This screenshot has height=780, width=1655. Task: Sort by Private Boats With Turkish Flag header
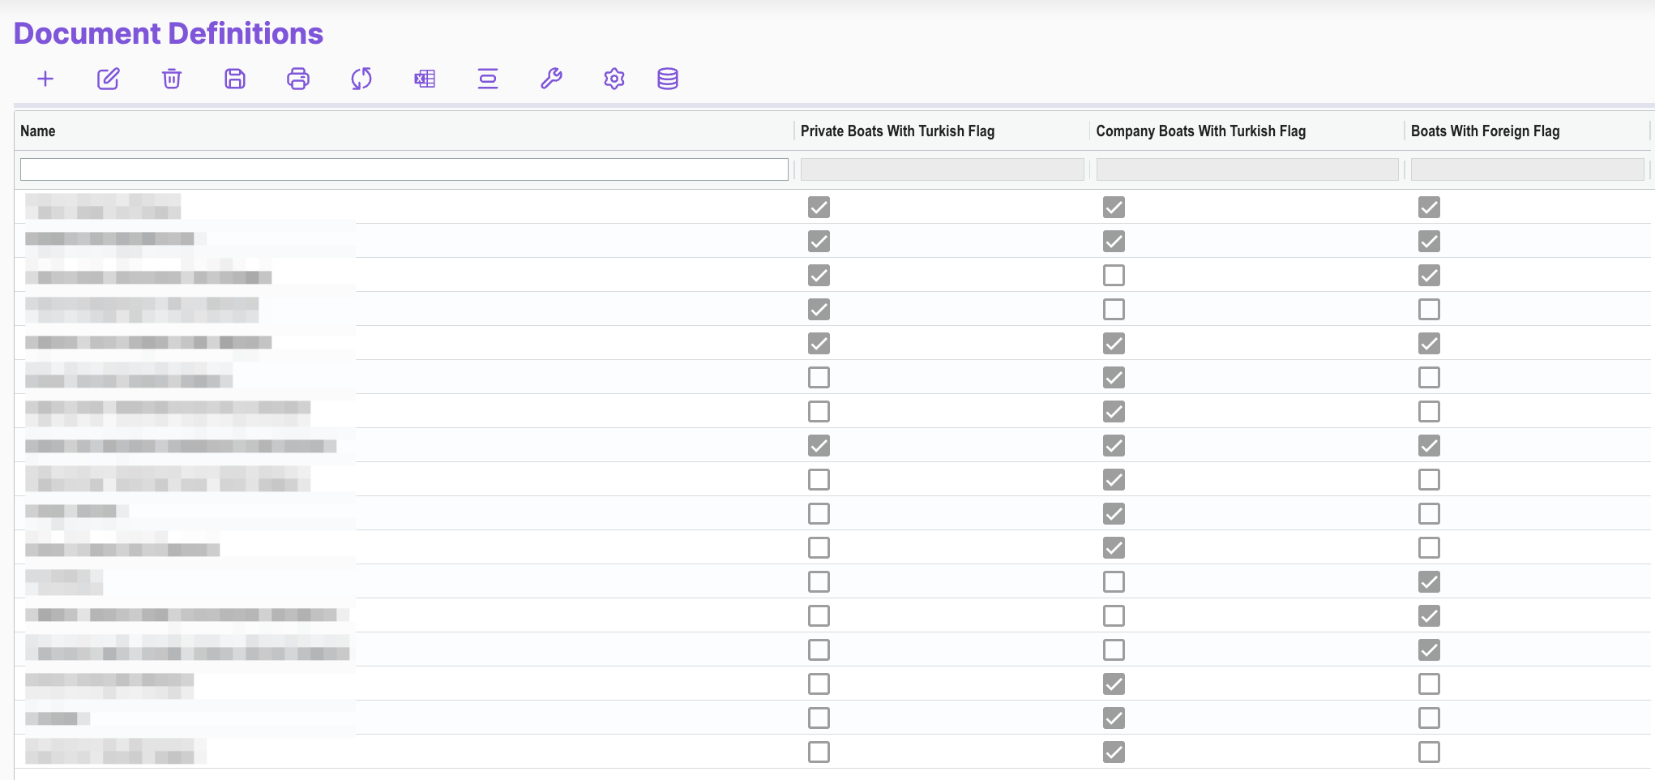click(x=897, y=131)
